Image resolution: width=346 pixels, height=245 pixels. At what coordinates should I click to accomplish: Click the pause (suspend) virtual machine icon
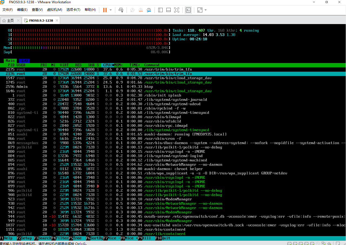105,10
